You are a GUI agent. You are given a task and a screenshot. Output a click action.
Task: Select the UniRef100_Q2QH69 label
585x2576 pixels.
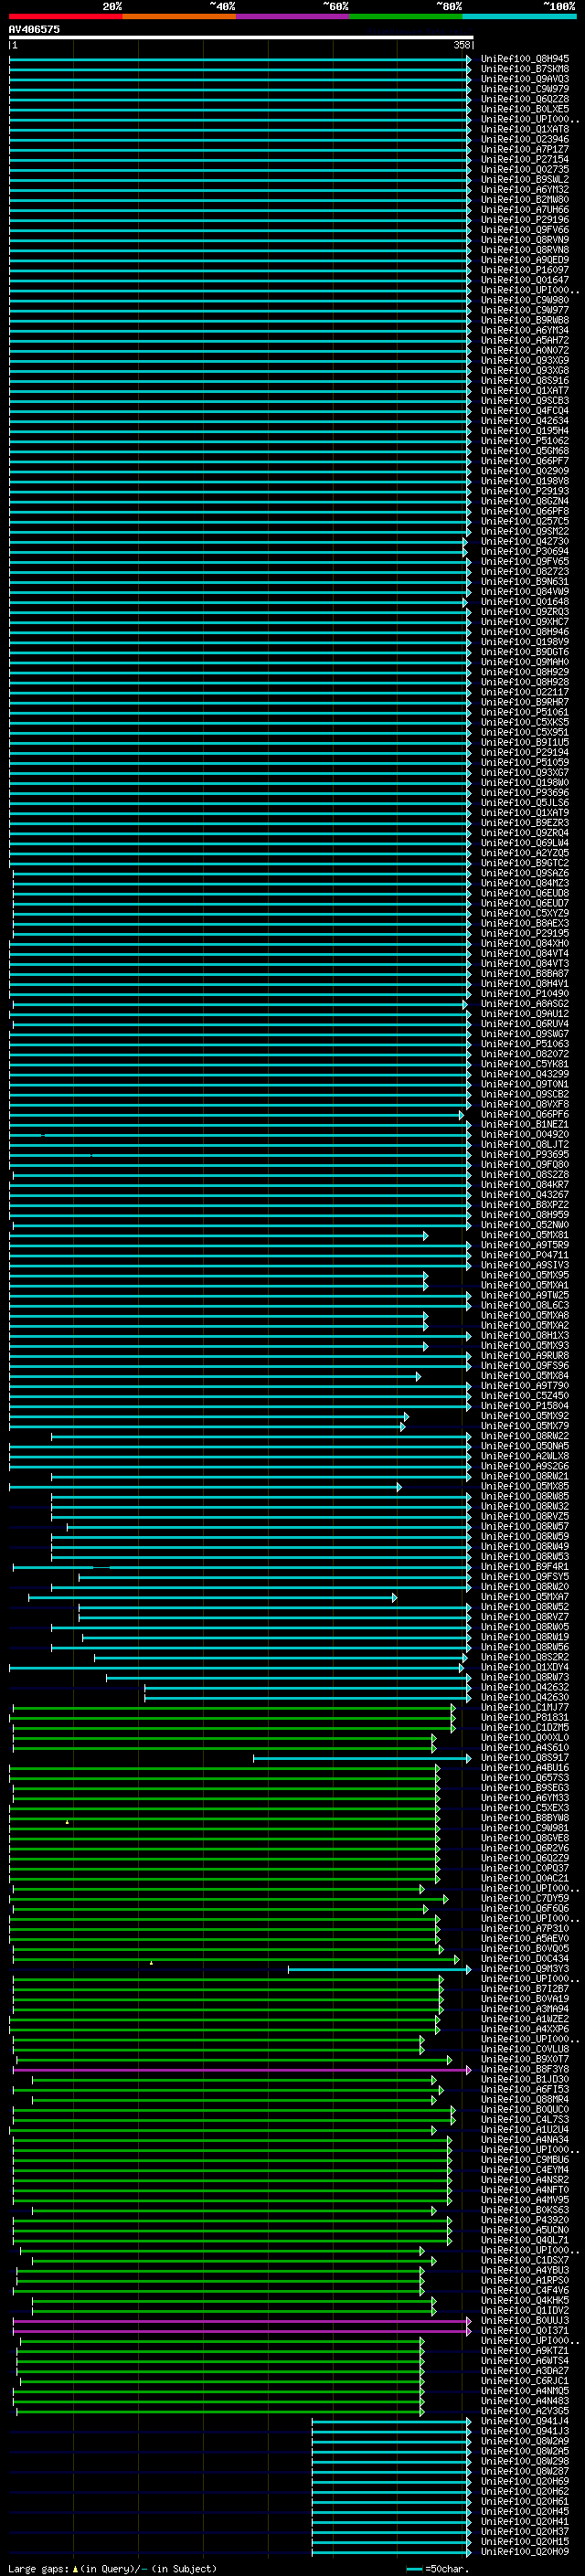coord(525,2482)
